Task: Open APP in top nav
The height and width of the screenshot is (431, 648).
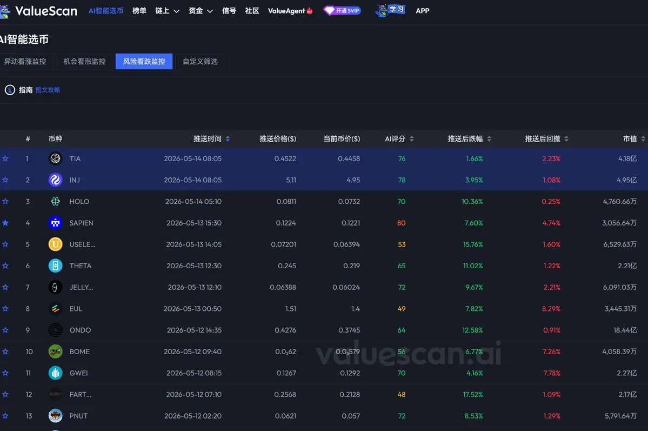Action: point(422,11)
